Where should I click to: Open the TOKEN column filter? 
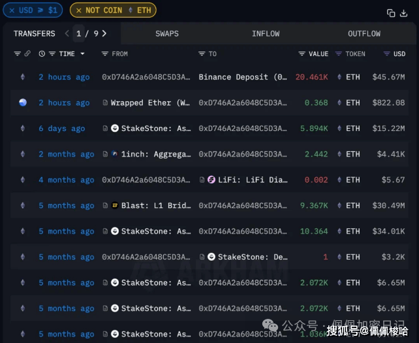click(339, 53)
